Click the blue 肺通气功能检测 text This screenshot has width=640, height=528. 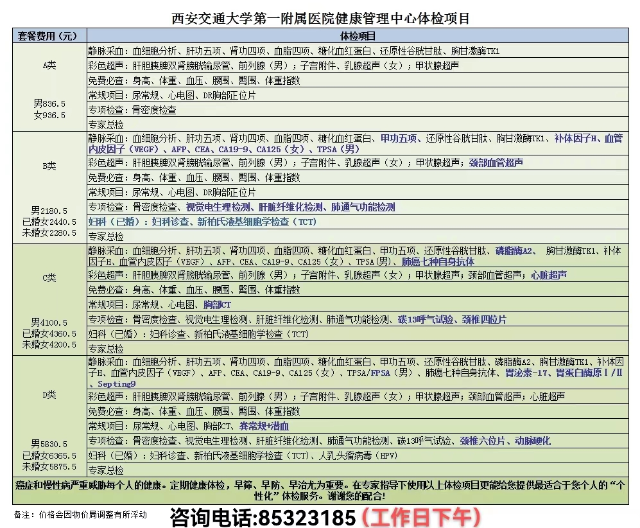point(363,207)
